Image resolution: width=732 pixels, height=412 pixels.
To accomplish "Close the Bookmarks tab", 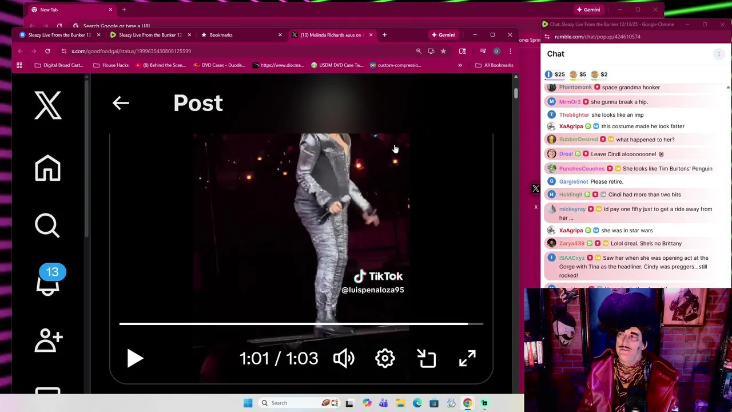I will tap(280, 35).
